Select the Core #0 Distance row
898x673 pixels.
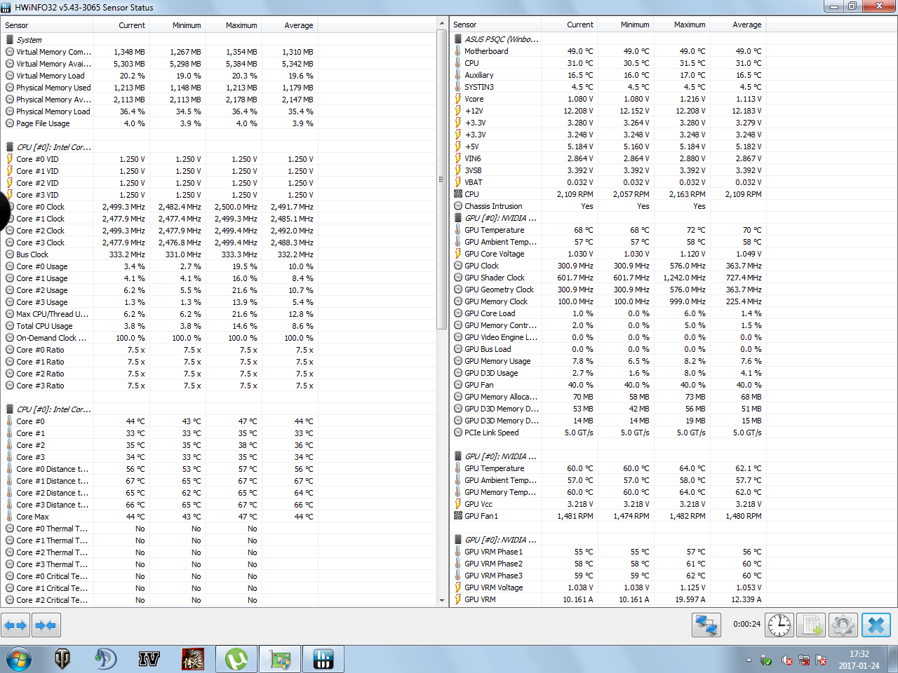tap(219, 469)
